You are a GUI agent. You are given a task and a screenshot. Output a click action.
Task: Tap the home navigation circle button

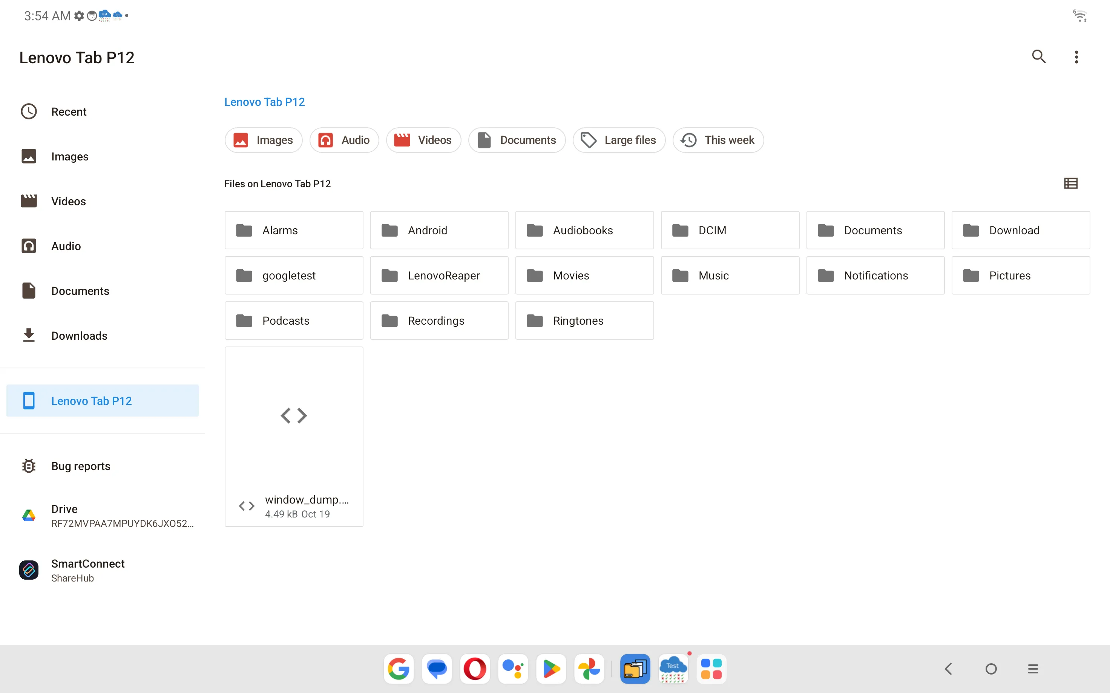(991, 669)
